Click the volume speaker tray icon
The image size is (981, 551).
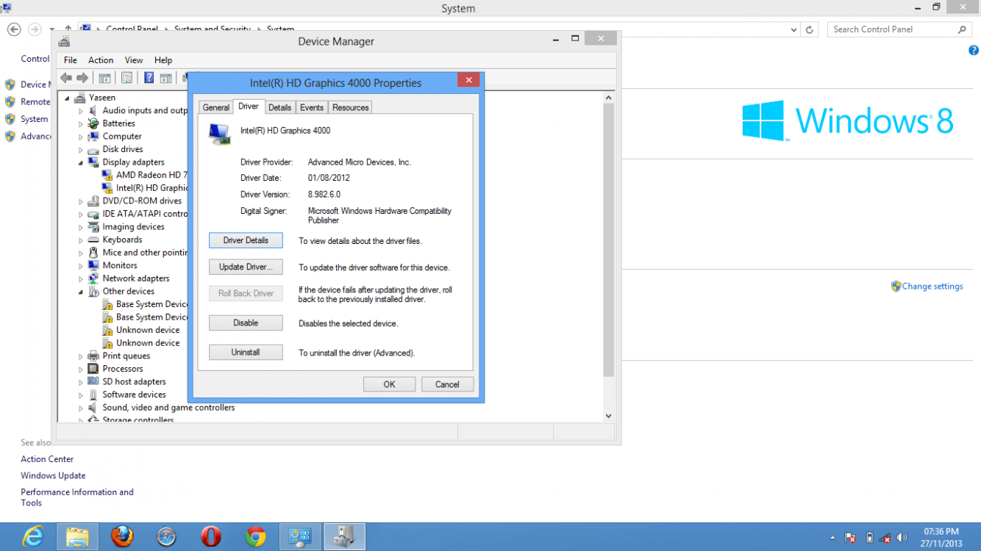tap(902, 538)
